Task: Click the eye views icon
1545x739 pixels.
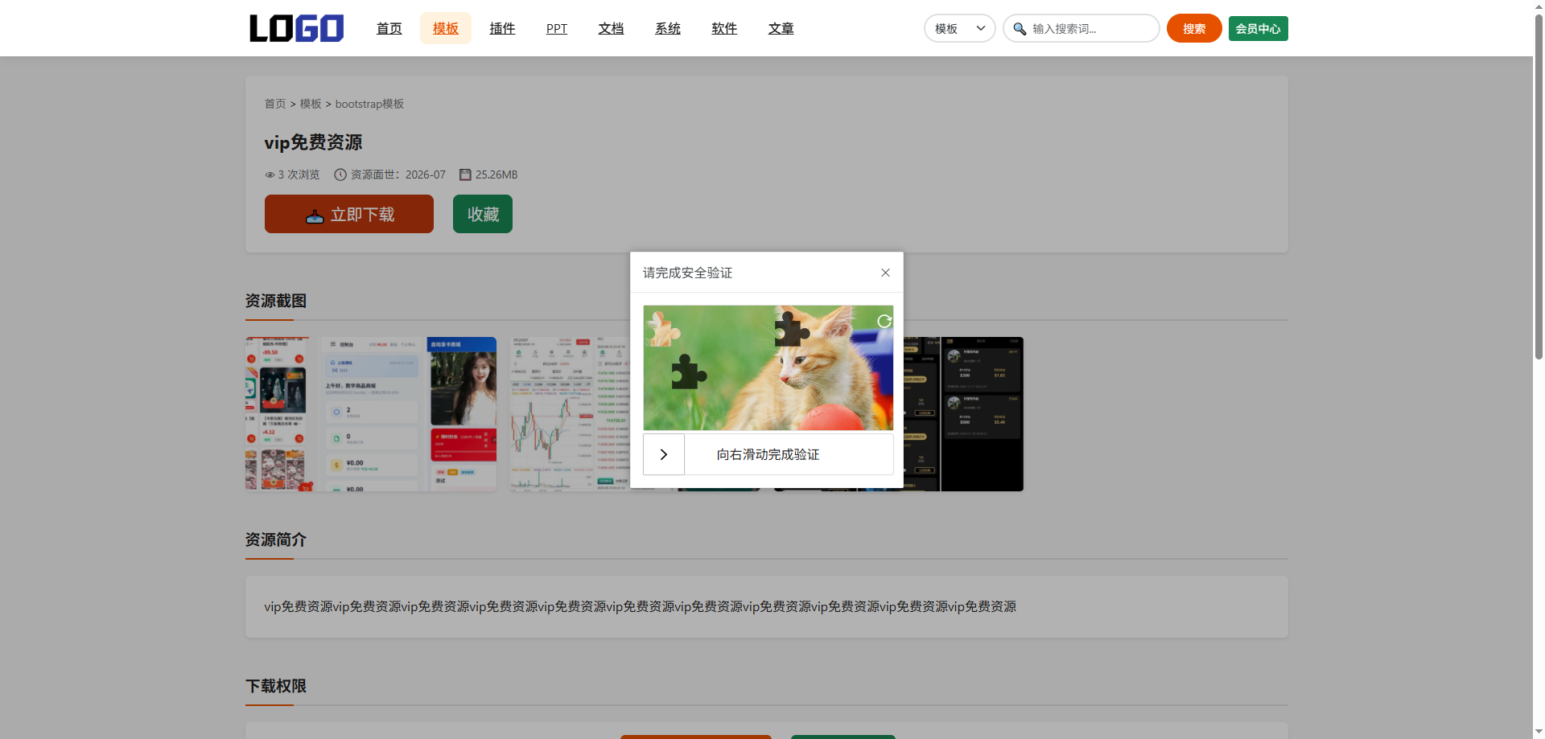Action: tap(270, 174)
